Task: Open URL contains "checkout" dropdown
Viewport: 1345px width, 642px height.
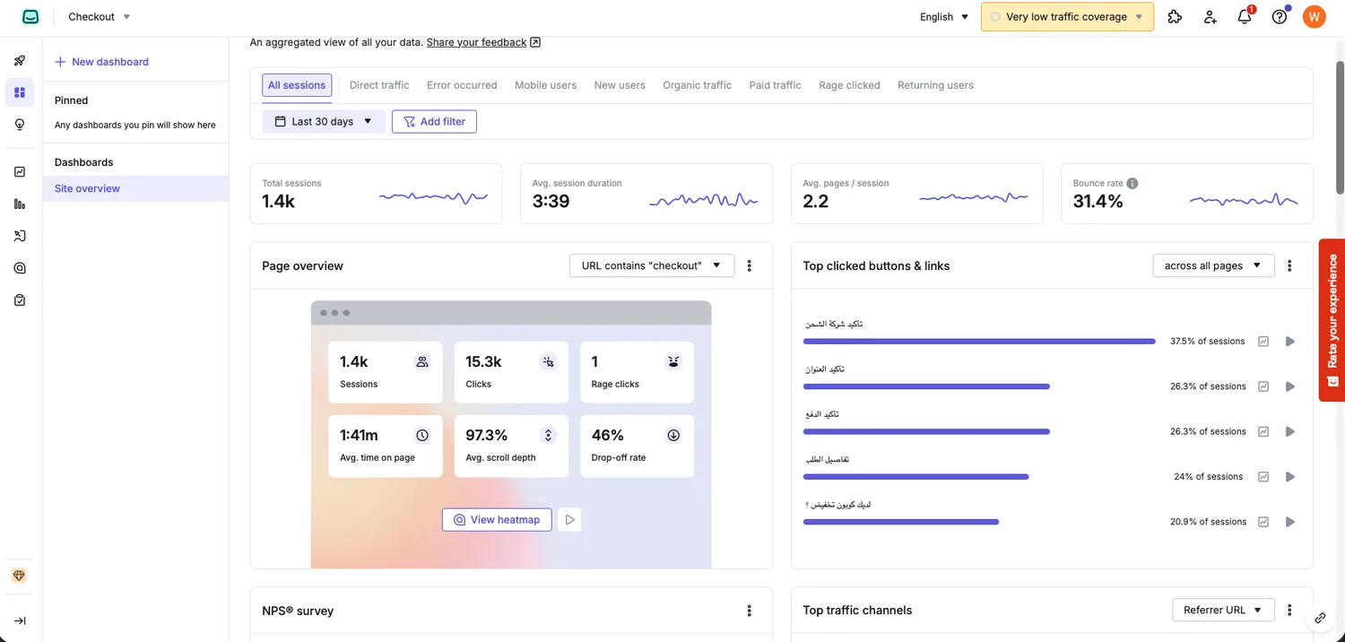Action: point(652,265)
